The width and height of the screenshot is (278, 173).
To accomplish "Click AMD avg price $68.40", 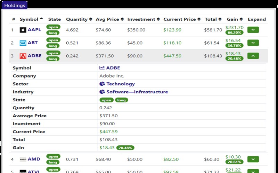I will [103, 159].
